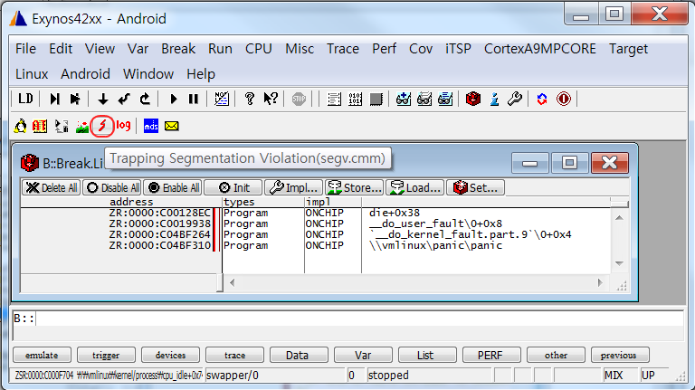Click the blue mds toolbar icon
This screenshot has height=390, width=695.
click(151, 126)
